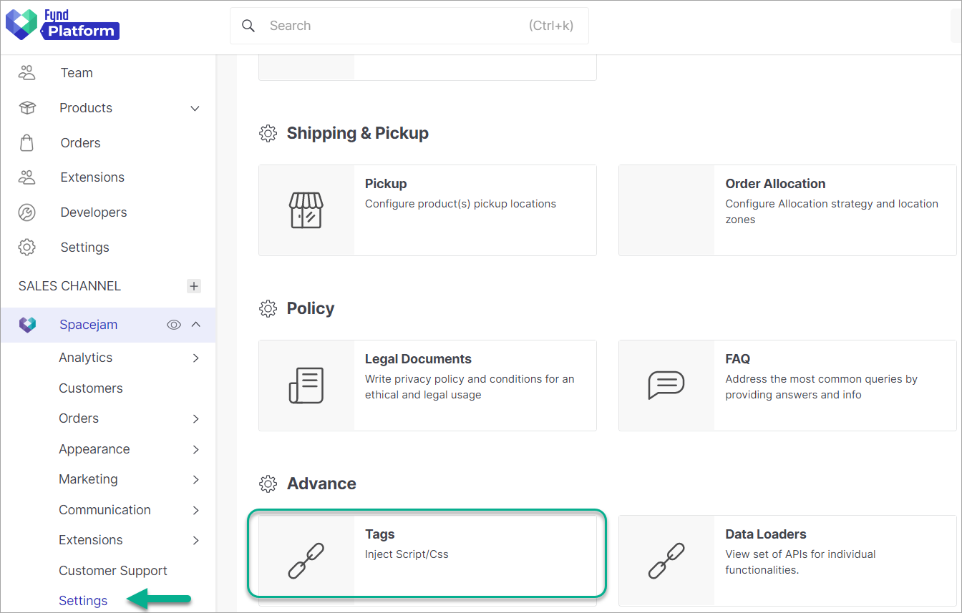The width and height of the screenshot is (962, 613).
Task: Click the Spacejam channel logo icon
Action: pyautogui.click(x=27, y=325)
